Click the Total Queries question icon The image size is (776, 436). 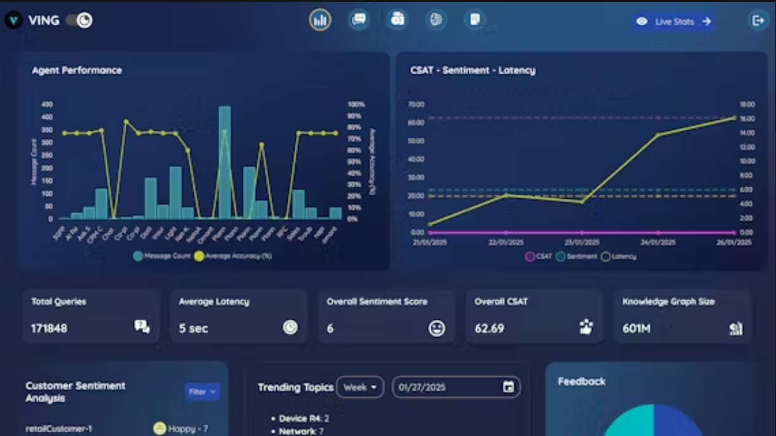[142, 327]
